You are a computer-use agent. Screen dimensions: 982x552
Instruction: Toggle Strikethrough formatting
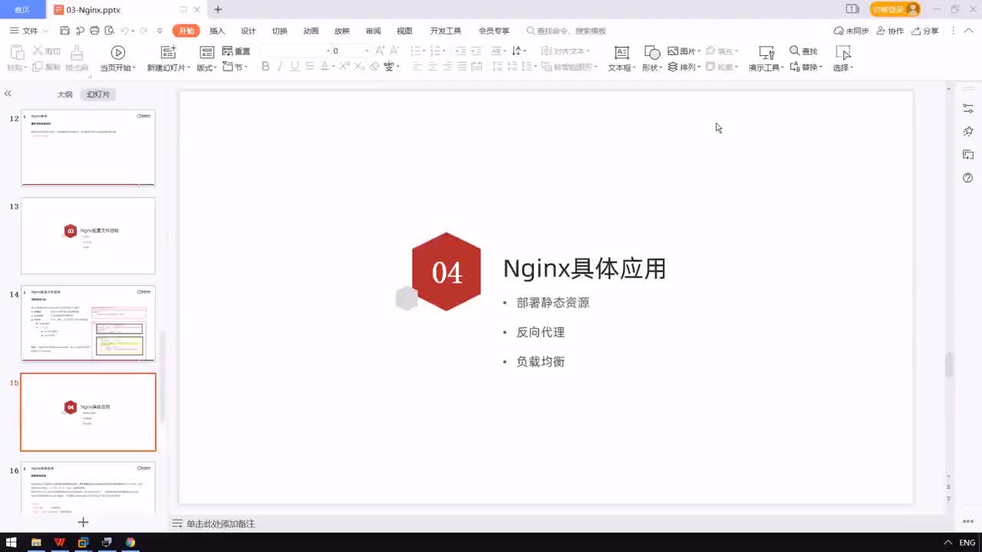coord(309,67)
